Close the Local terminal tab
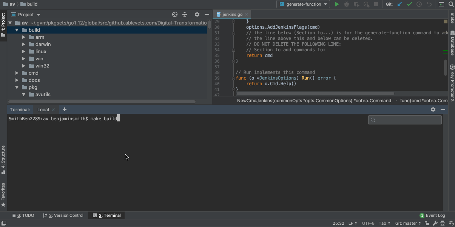 pyautogui.click(x=53, y=110)
